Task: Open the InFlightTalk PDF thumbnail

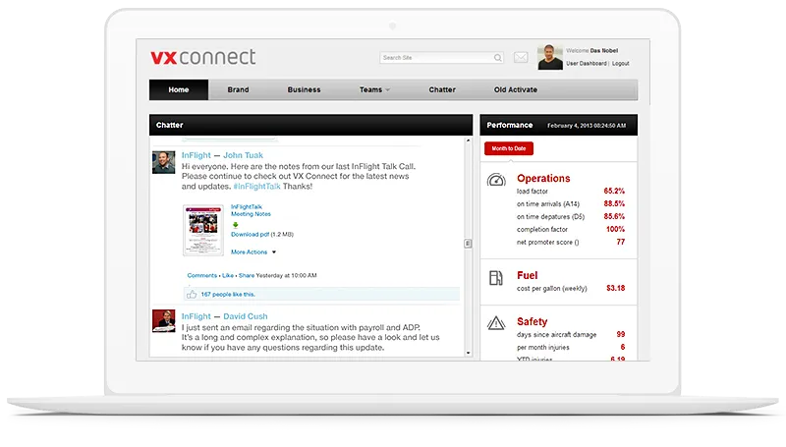Action: click(x=203, y=230)
